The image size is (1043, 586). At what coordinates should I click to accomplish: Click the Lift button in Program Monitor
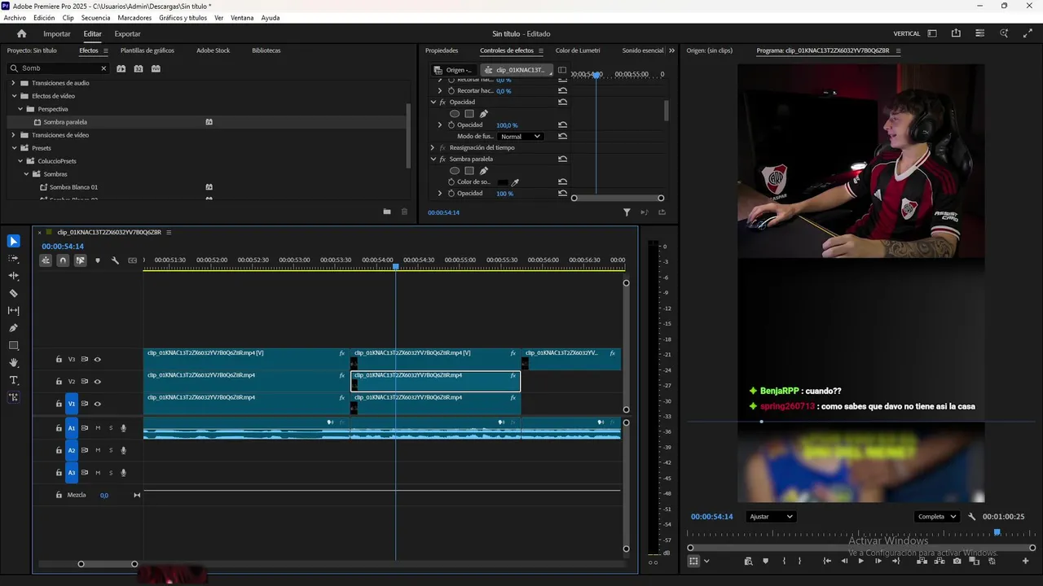click(922, 561)
